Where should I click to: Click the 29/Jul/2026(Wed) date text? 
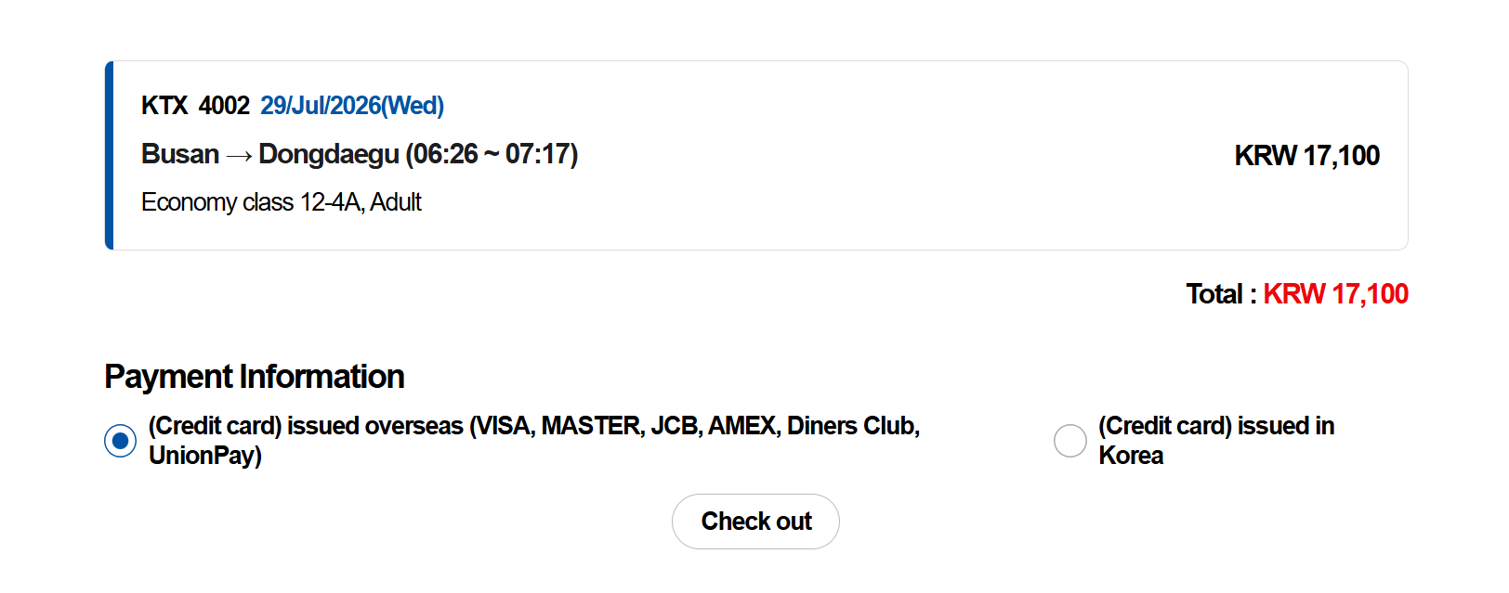tap(352, 106)
